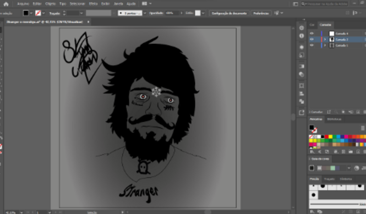This screenshot has width=366, height=214.
Task: Switch to the Cor panel tab
Action: 312,25
